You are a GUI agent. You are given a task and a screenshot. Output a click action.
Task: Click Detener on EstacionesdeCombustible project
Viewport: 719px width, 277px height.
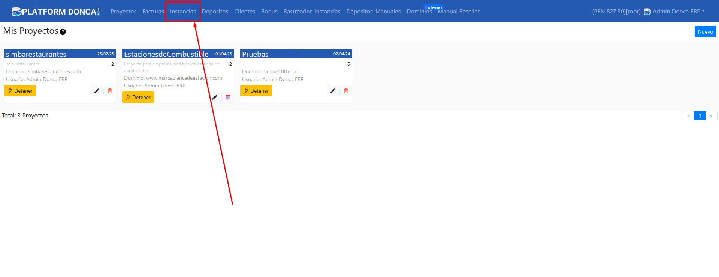tap(138, 97)
